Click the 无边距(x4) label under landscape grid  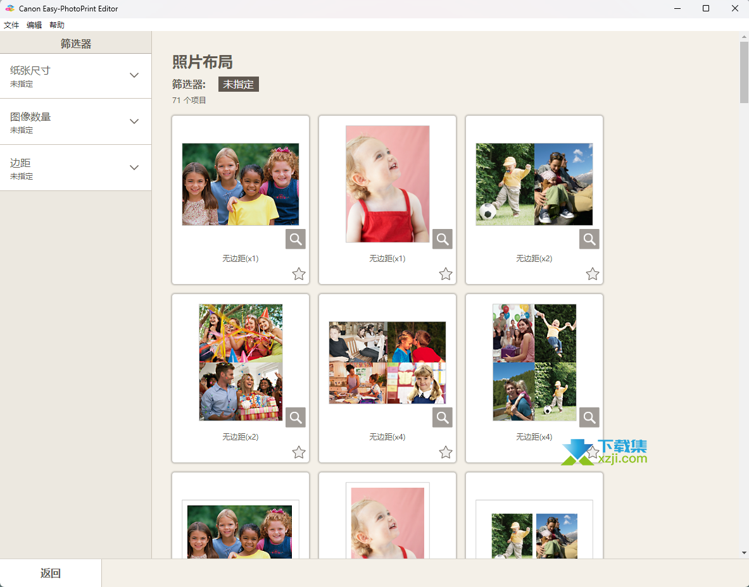(387, 436)
